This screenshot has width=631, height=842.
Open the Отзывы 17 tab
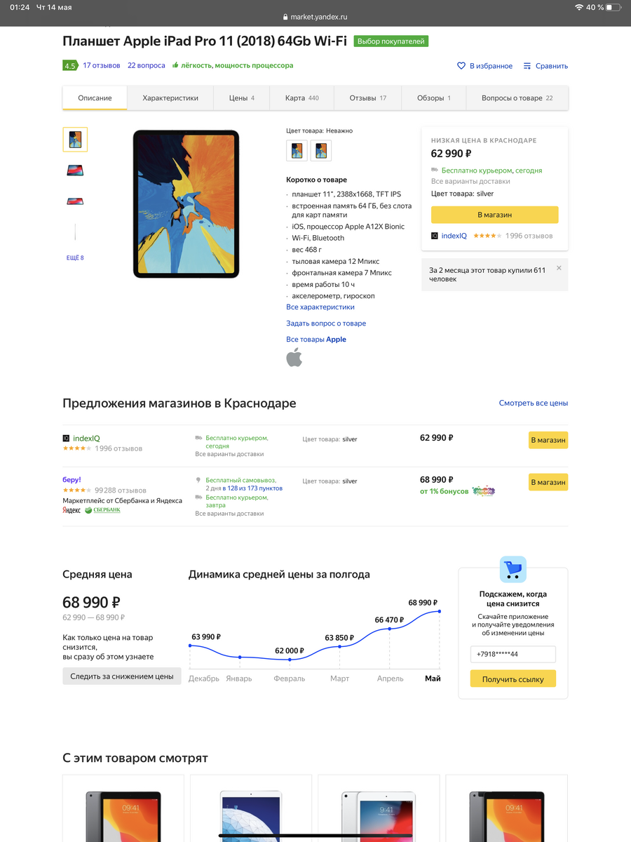[368, 98]
